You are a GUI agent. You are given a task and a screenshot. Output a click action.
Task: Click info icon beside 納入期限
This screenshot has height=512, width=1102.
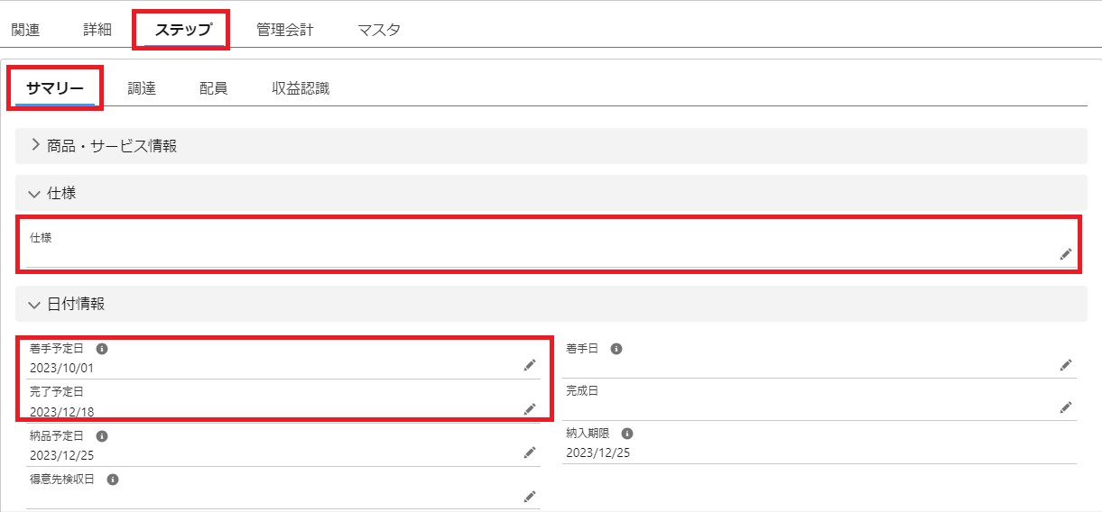tap(626, 434)
